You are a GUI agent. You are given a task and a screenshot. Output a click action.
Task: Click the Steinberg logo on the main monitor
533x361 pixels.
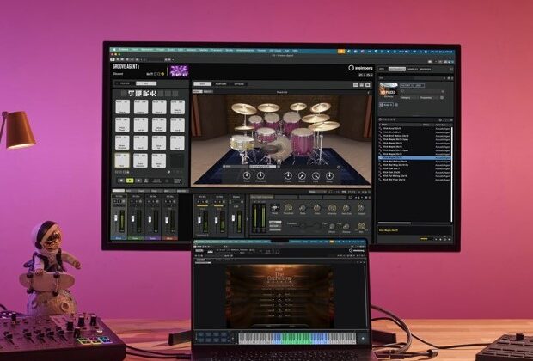(360, 68)
